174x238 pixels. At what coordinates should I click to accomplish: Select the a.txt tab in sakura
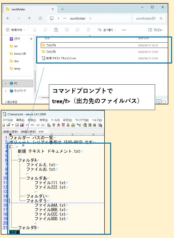point(41,132)
